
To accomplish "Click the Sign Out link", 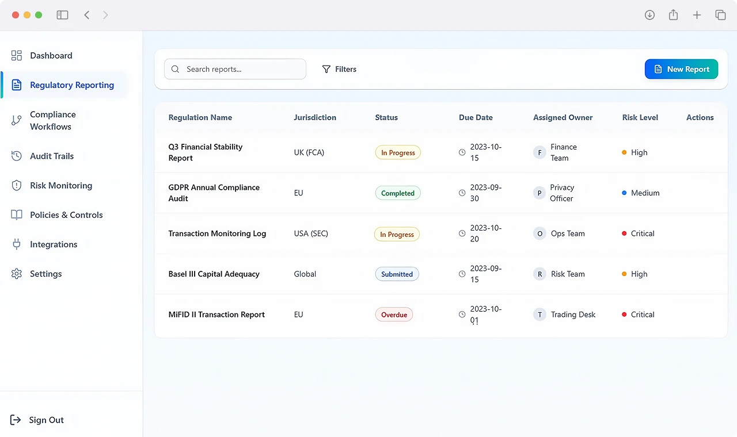I will [38, 420].
